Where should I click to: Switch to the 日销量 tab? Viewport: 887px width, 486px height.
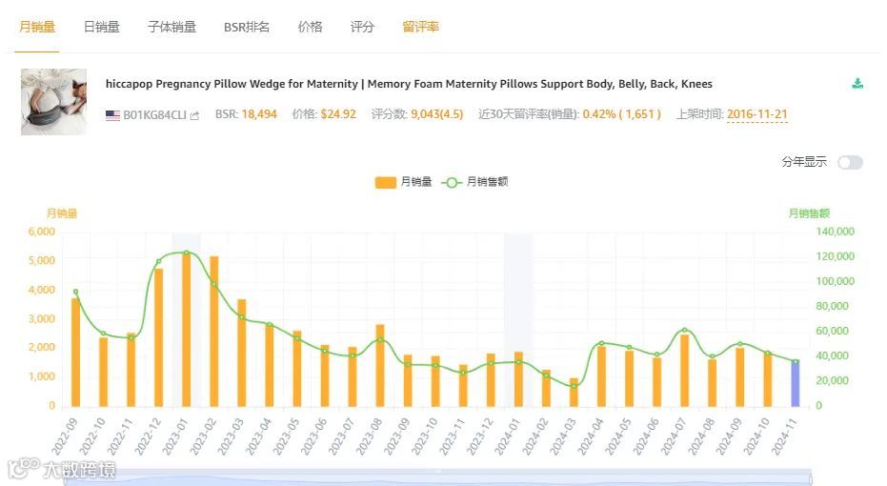point(101,27)
